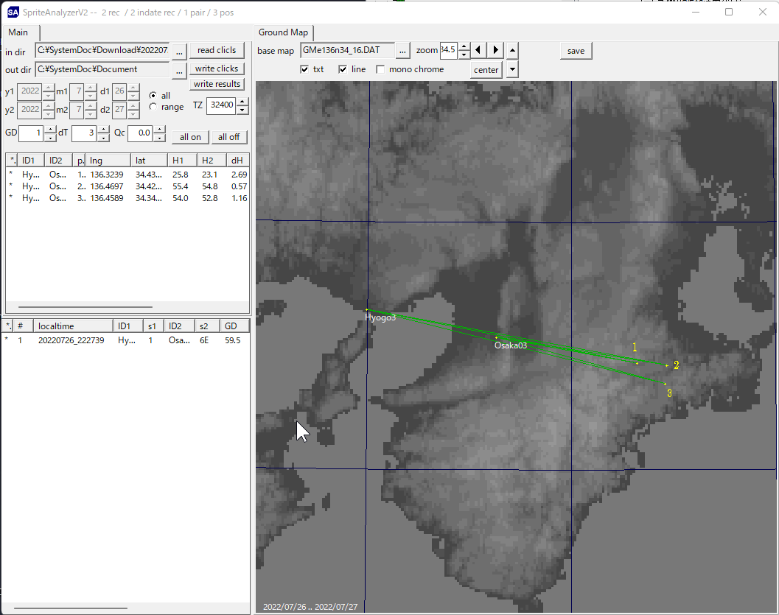Browse for the in dir folder

tap(179, 51)
